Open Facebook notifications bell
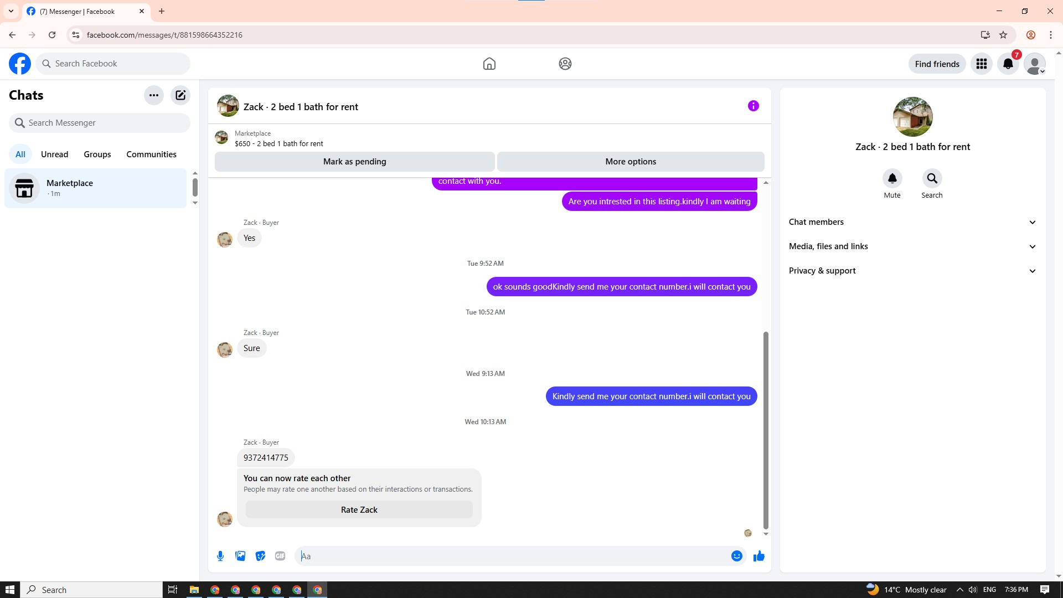The height and width of the screenshot is (598, 1063). (1008, 64)
